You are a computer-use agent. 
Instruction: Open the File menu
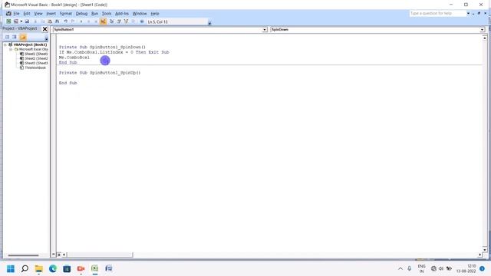click(16, 14)
